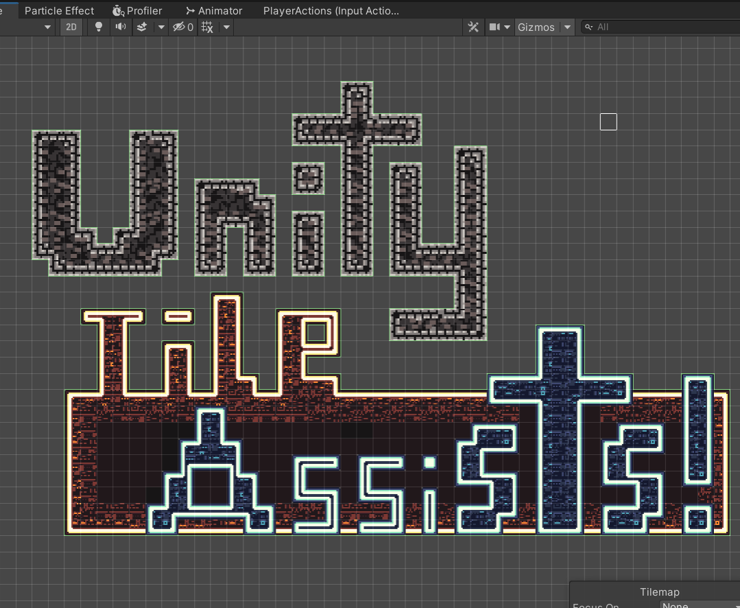Click the search magnifier icon

[588, 27]
